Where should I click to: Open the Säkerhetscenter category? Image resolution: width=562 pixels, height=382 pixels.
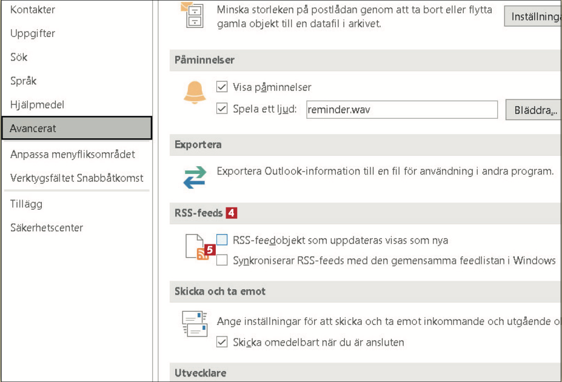coord(47,227)
